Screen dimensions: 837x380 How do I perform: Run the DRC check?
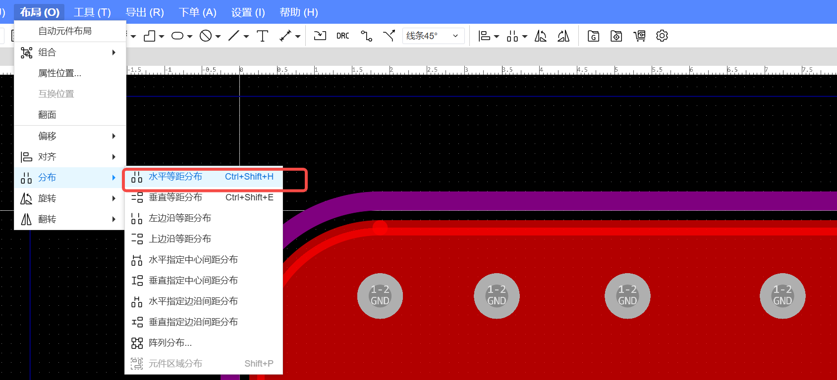[342, 36]
